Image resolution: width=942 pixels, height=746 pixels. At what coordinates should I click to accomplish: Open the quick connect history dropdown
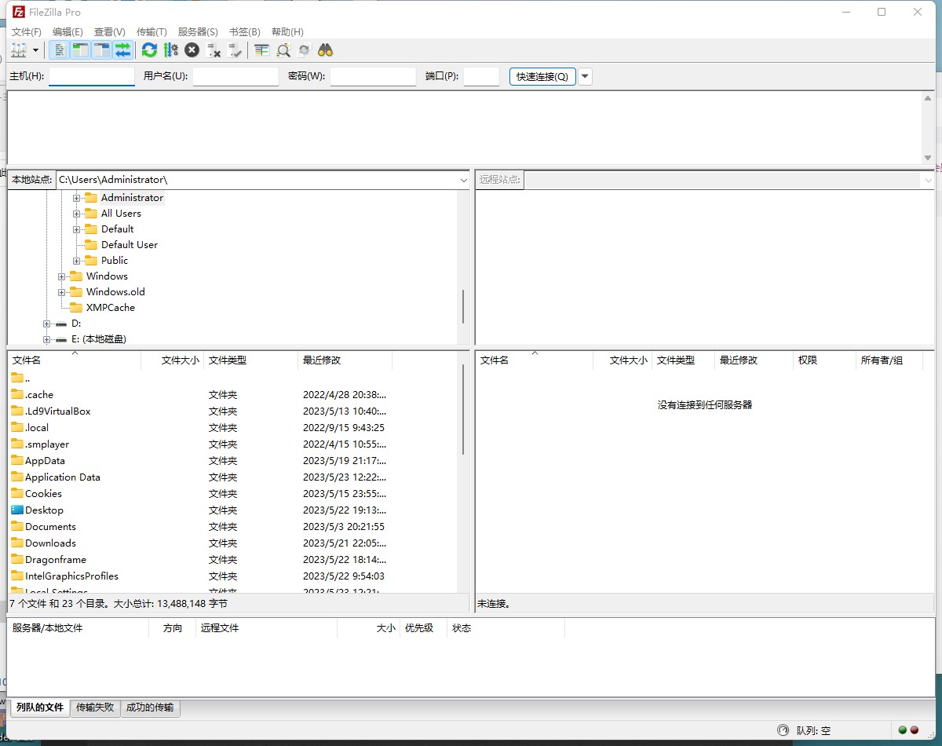[585, 76]
